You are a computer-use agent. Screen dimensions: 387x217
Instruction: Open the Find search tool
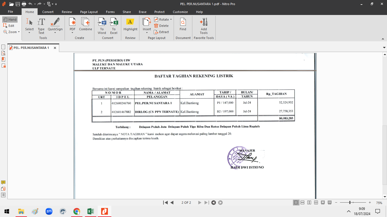[x=183, y=24]
